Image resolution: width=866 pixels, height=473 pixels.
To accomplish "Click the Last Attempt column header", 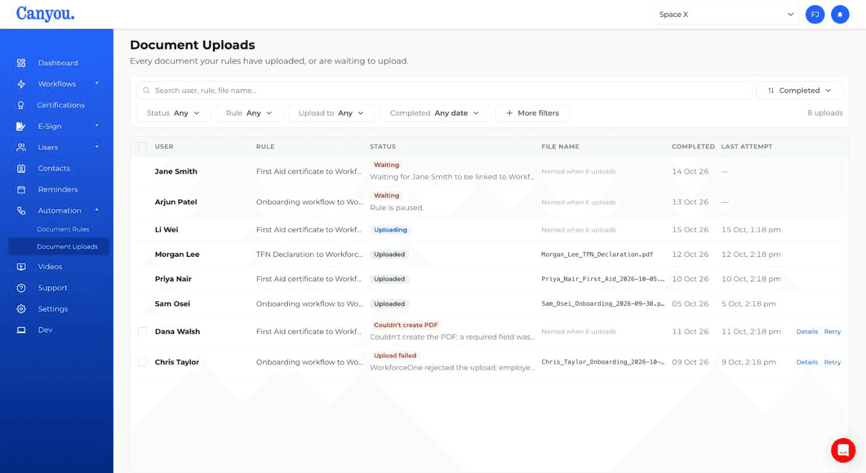I will pos(746,146).
